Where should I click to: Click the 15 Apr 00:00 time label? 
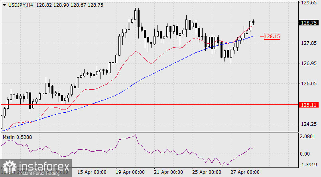click(92, 172)
